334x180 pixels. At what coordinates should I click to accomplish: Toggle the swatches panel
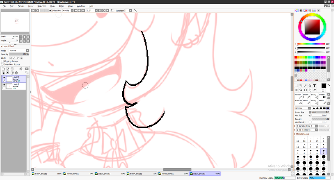(314, 10)
